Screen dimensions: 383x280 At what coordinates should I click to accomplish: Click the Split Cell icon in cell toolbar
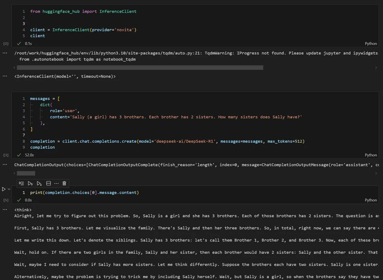coord(48,183)
